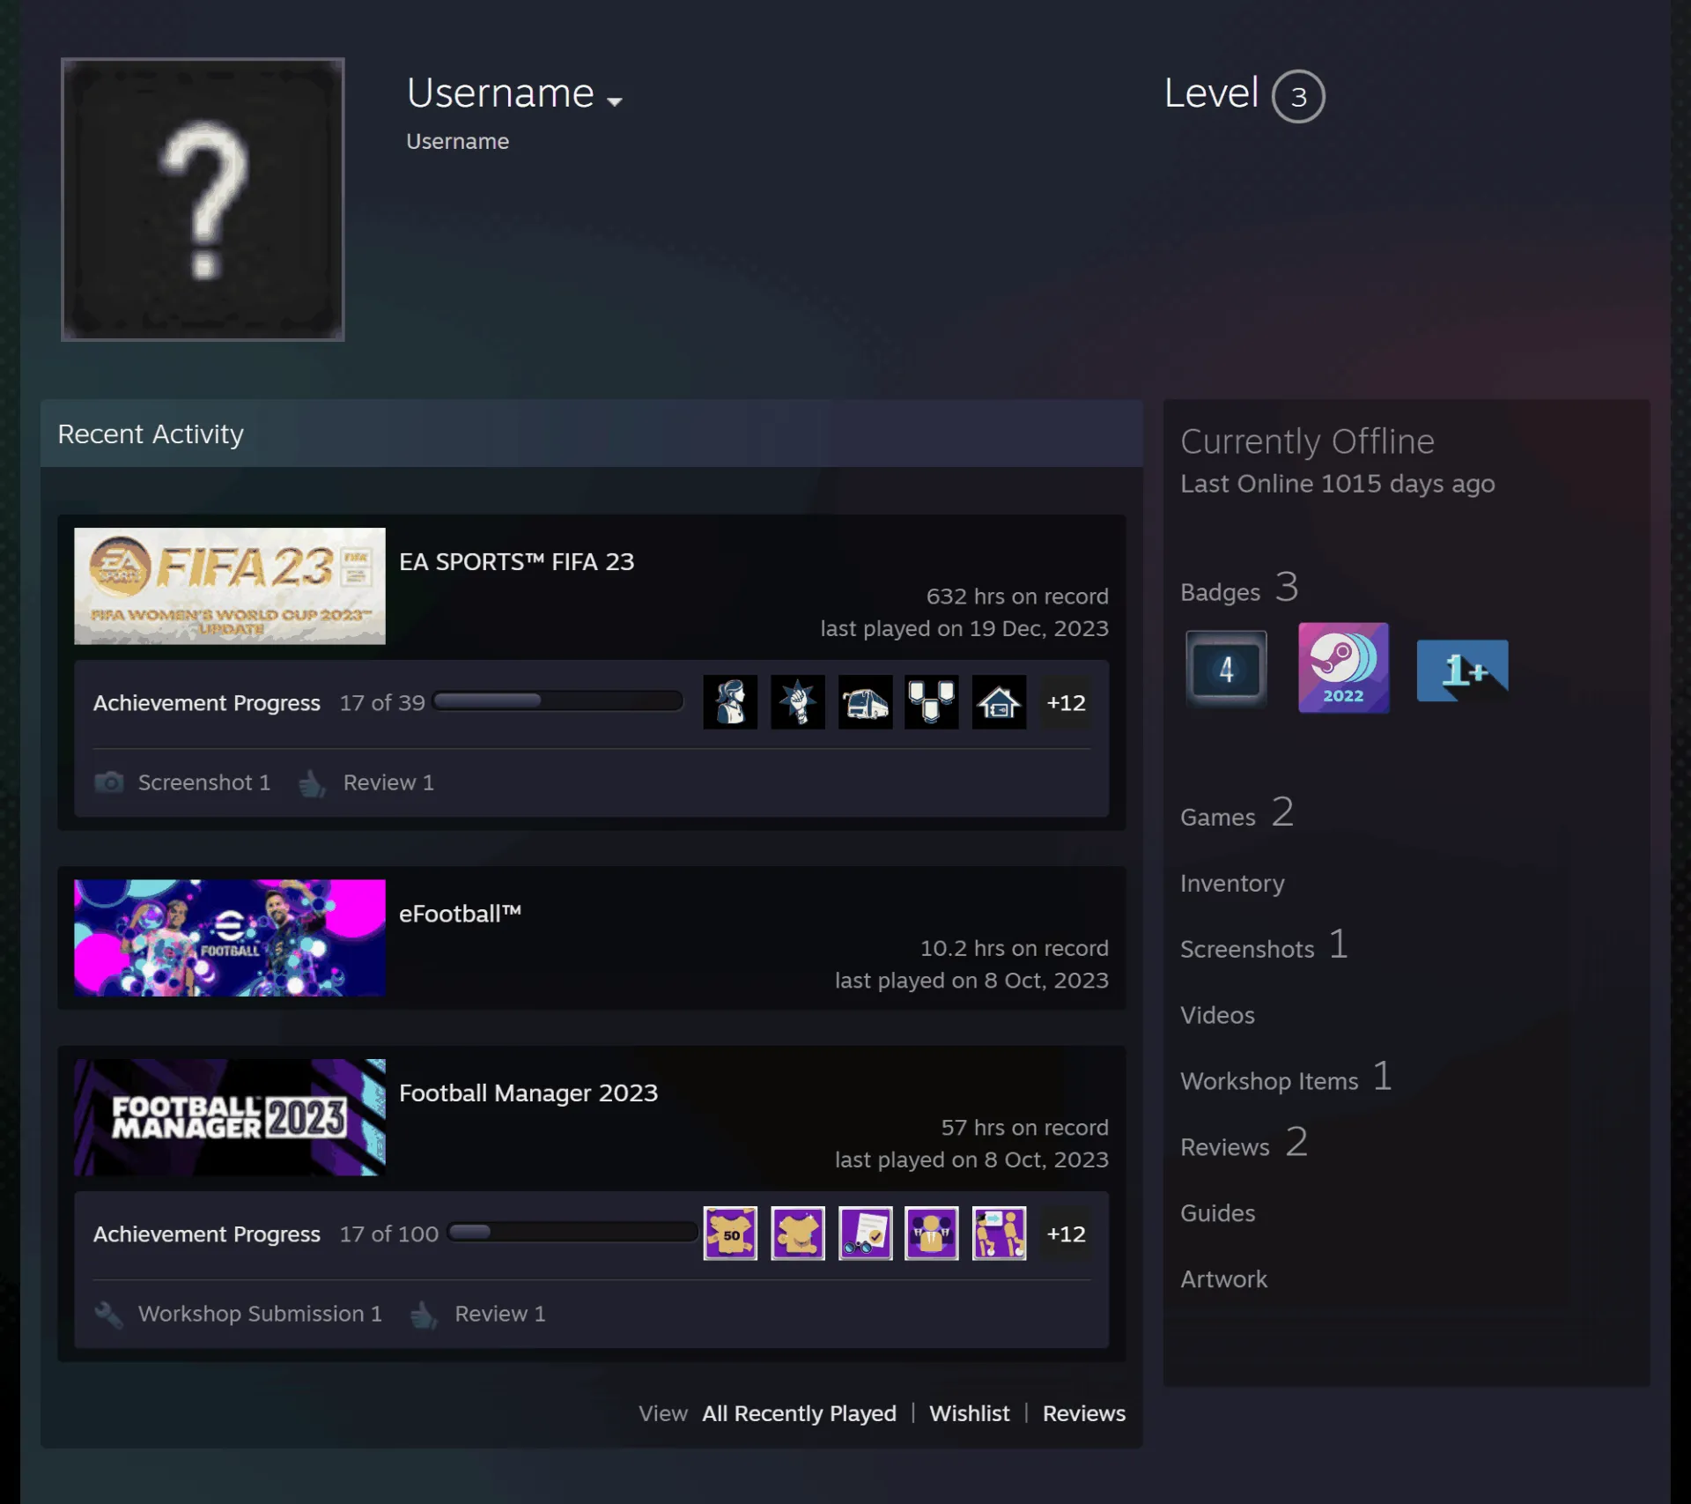Open Workshop Submission 1 wrench icon
The height and width of the screenshot is (1504, 1691).
pyautogui.click(x=109, y=1314)
